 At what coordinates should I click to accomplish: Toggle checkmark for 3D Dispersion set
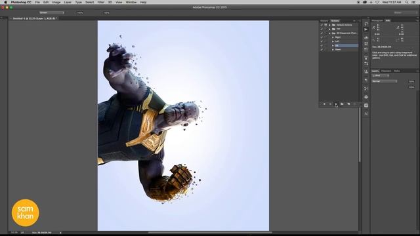pos(322,33)
